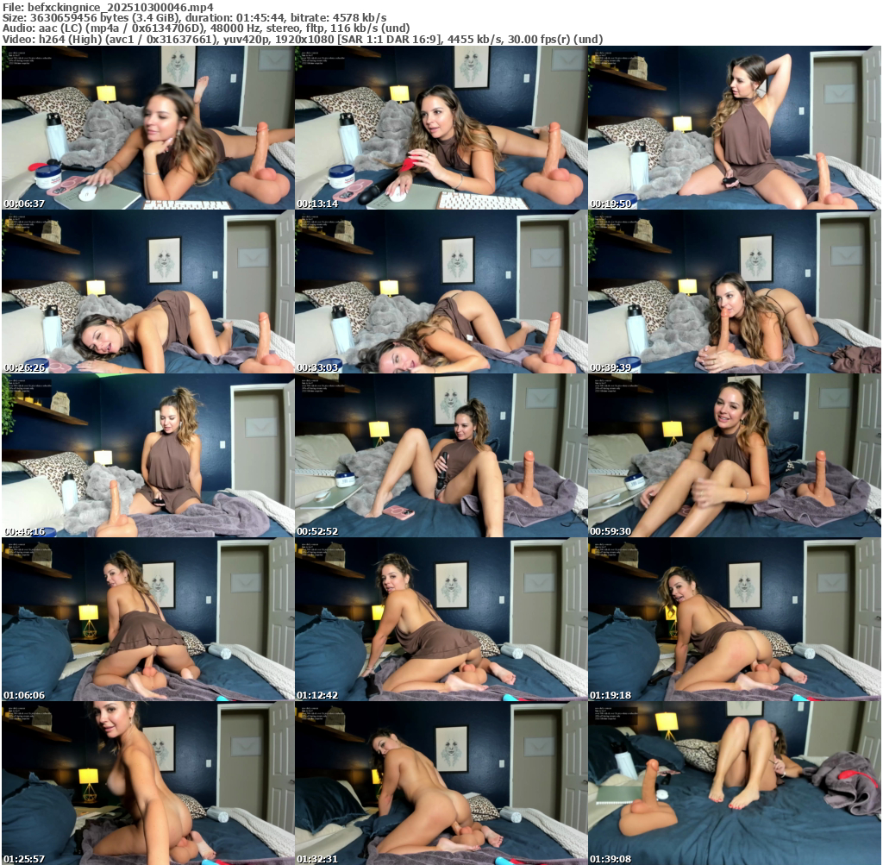Viewport: 883px width, 865px height.
Task: Select the 'Size: 3630659456 bytes' header line
Action: tap(194, 18)
